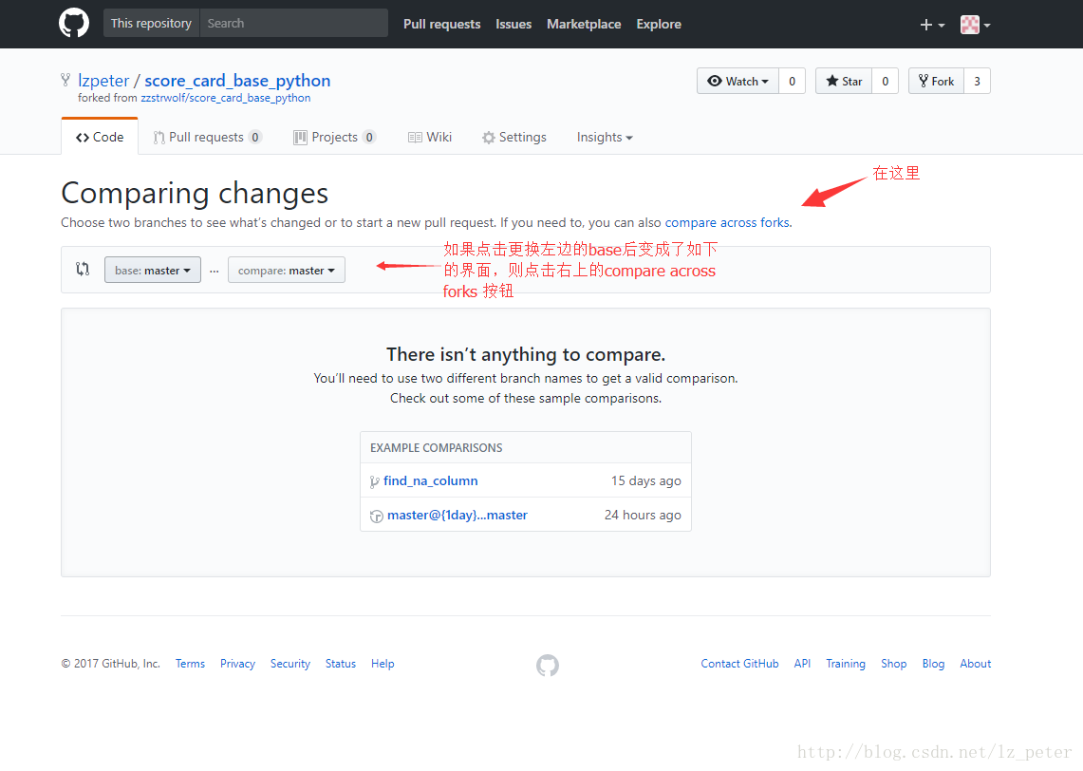The width and height of the screenshot is (1083, 771).
Task: Open Status footer link
Action: [x=341, y=663]
